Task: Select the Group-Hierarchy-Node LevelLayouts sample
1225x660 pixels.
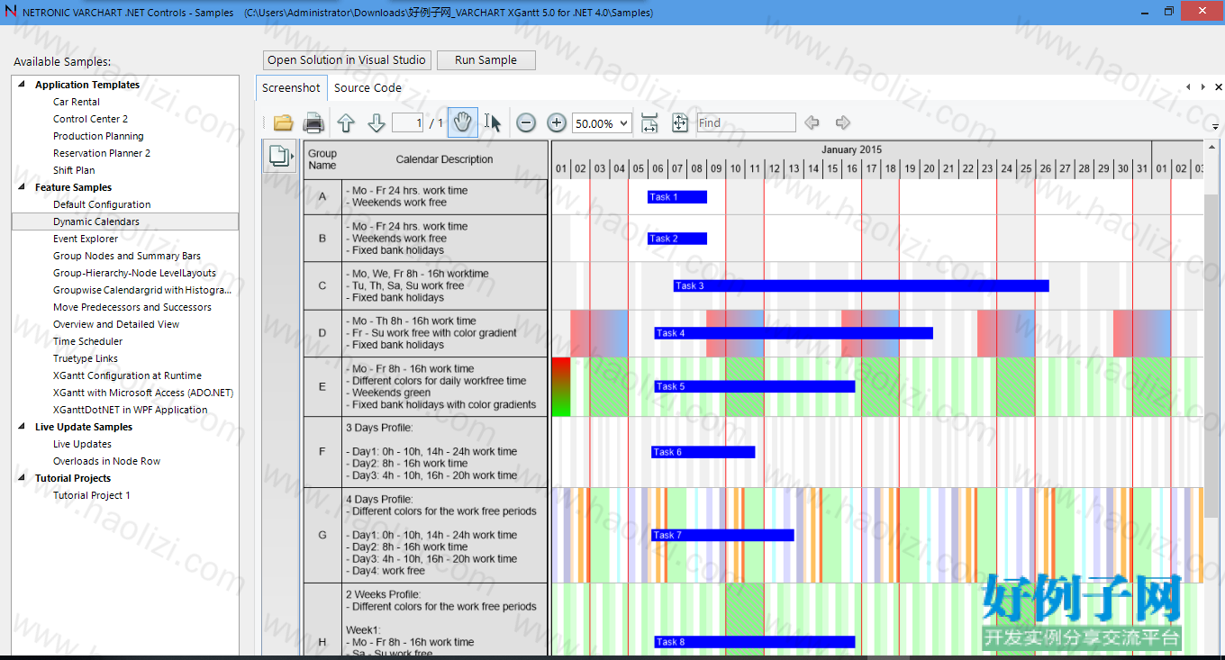Action: [x=134, y=273]
